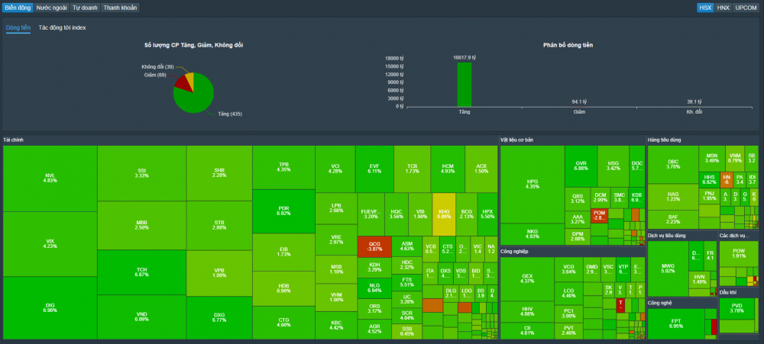Select the MWG 5.02% tile
The image size is (764, 344).
tap(668, 268)
